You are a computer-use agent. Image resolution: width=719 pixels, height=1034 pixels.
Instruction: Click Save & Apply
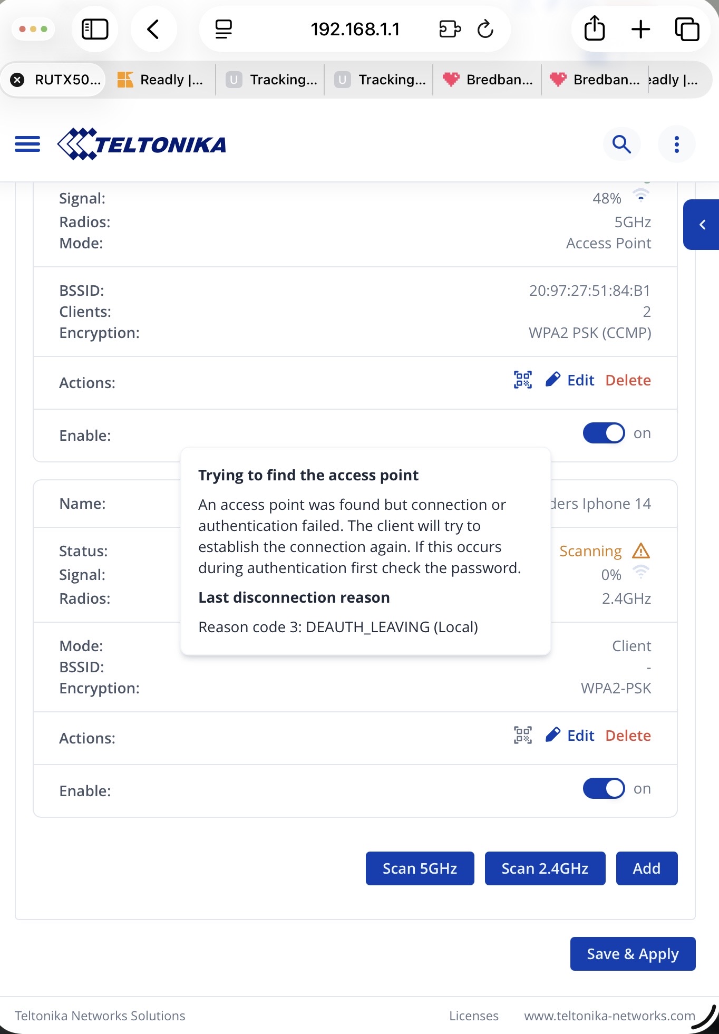point(633,954)
